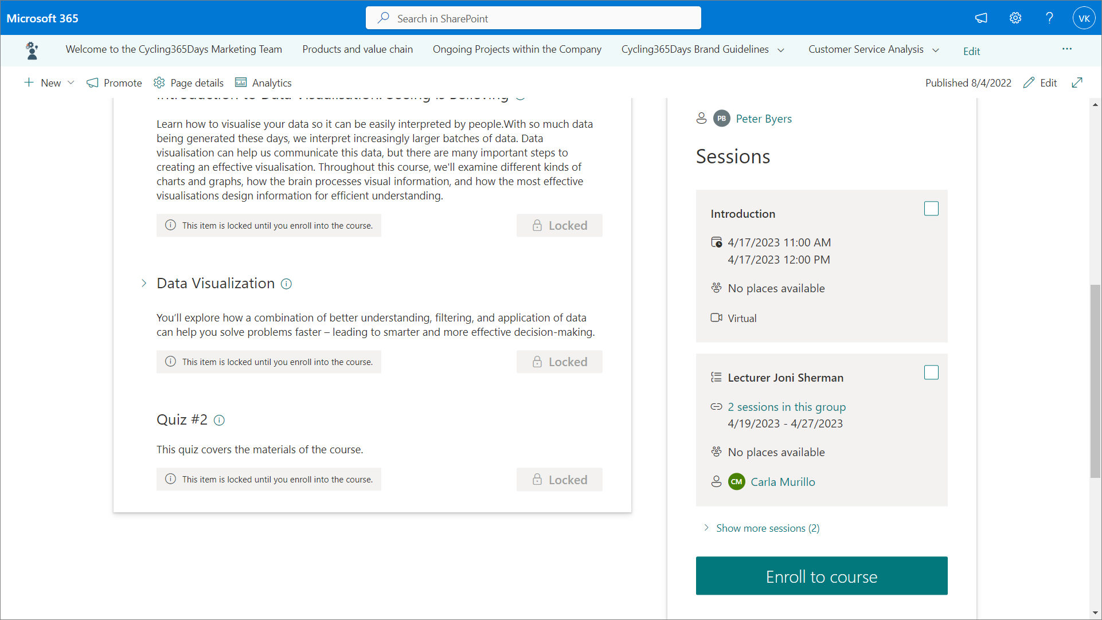Open the help question mark icon
Screen dimensions: 1102x620
[x=1049, y=18]
